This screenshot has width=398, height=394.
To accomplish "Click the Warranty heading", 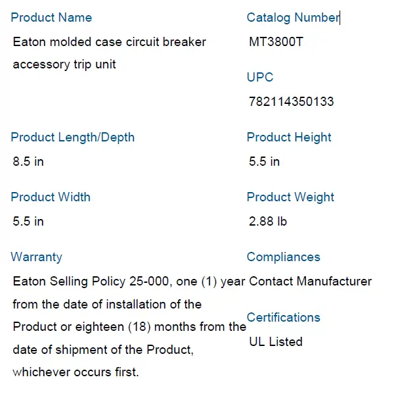I will [x=37, y=257].
